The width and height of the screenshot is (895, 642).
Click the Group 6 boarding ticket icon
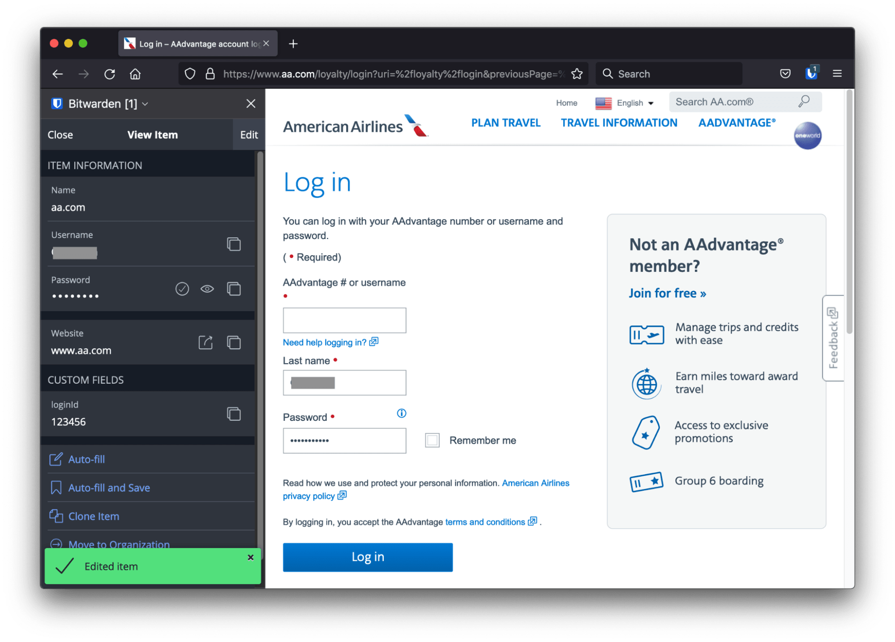point(646,482)
